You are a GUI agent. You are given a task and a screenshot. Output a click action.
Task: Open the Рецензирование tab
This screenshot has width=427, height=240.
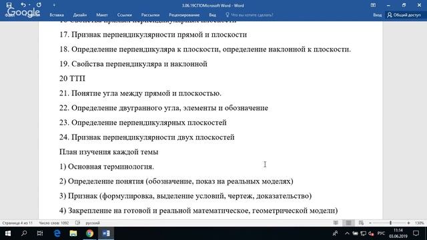pos(184,15)
